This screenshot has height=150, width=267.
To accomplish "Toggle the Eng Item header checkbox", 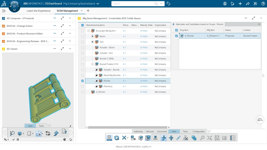I will tap(176, 30).
